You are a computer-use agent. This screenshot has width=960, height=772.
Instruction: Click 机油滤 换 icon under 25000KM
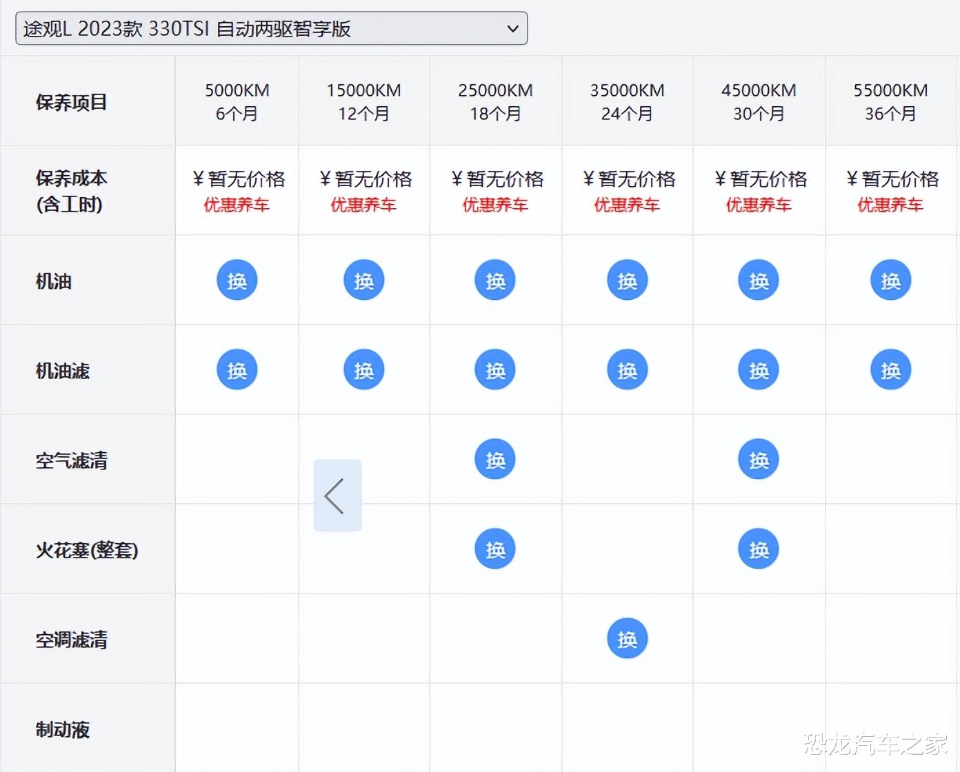point(495,370)
